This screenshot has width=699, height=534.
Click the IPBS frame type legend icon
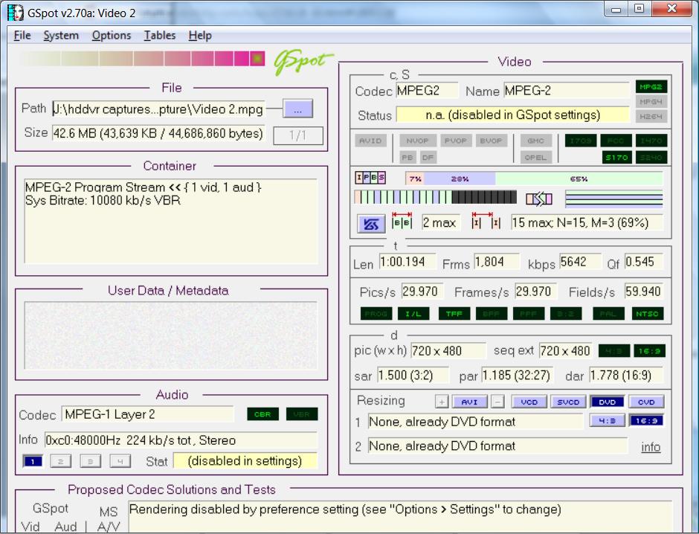point(370,178)
